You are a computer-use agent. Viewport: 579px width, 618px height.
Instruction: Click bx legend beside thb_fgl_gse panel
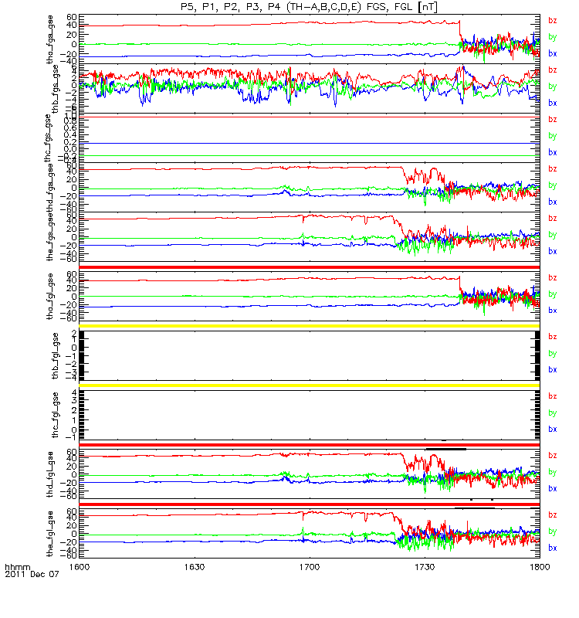point(553,370)
